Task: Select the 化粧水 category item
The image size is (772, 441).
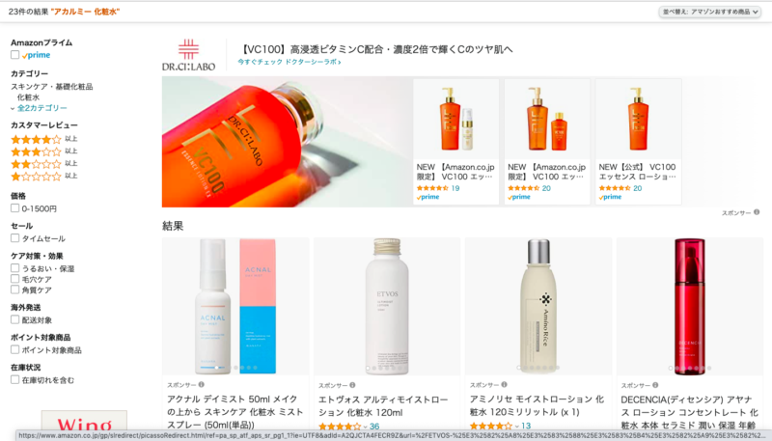Action: coord(28,97)
